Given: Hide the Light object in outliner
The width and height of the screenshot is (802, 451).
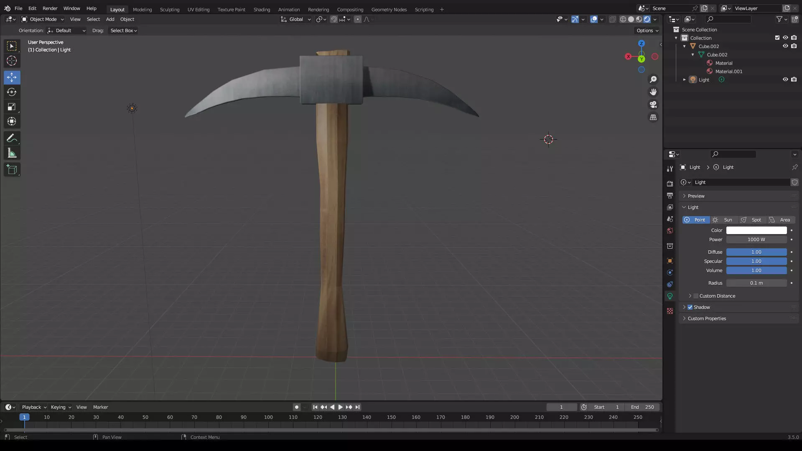Looking at the screenshot, I should point(785,79).
